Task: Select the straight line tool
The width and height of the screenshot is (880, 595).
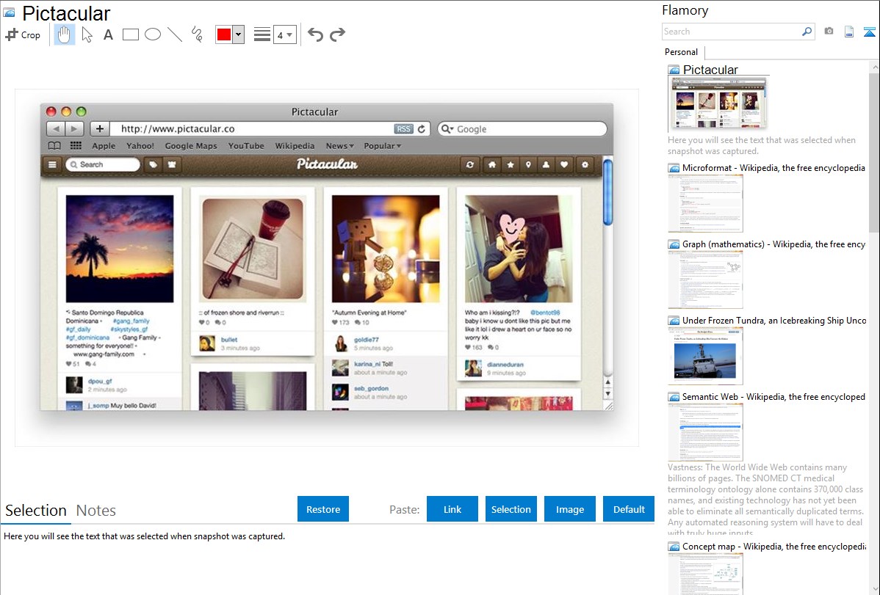Action: pos(175,34)
